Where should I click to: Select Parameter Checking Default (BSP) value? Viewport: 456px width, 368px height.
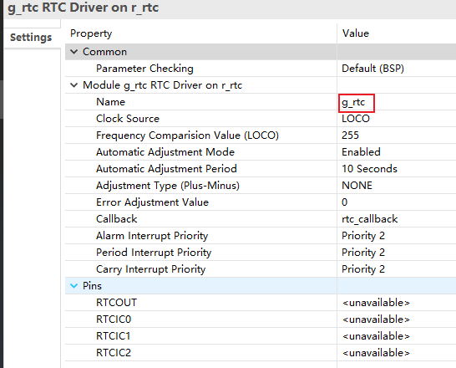[x=397, y=69]
